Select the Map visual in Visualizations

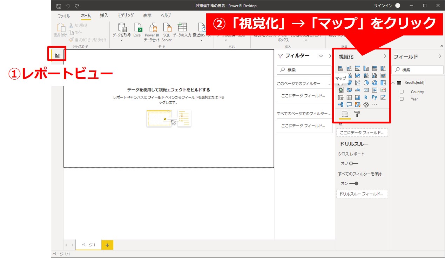pos(340,90)
